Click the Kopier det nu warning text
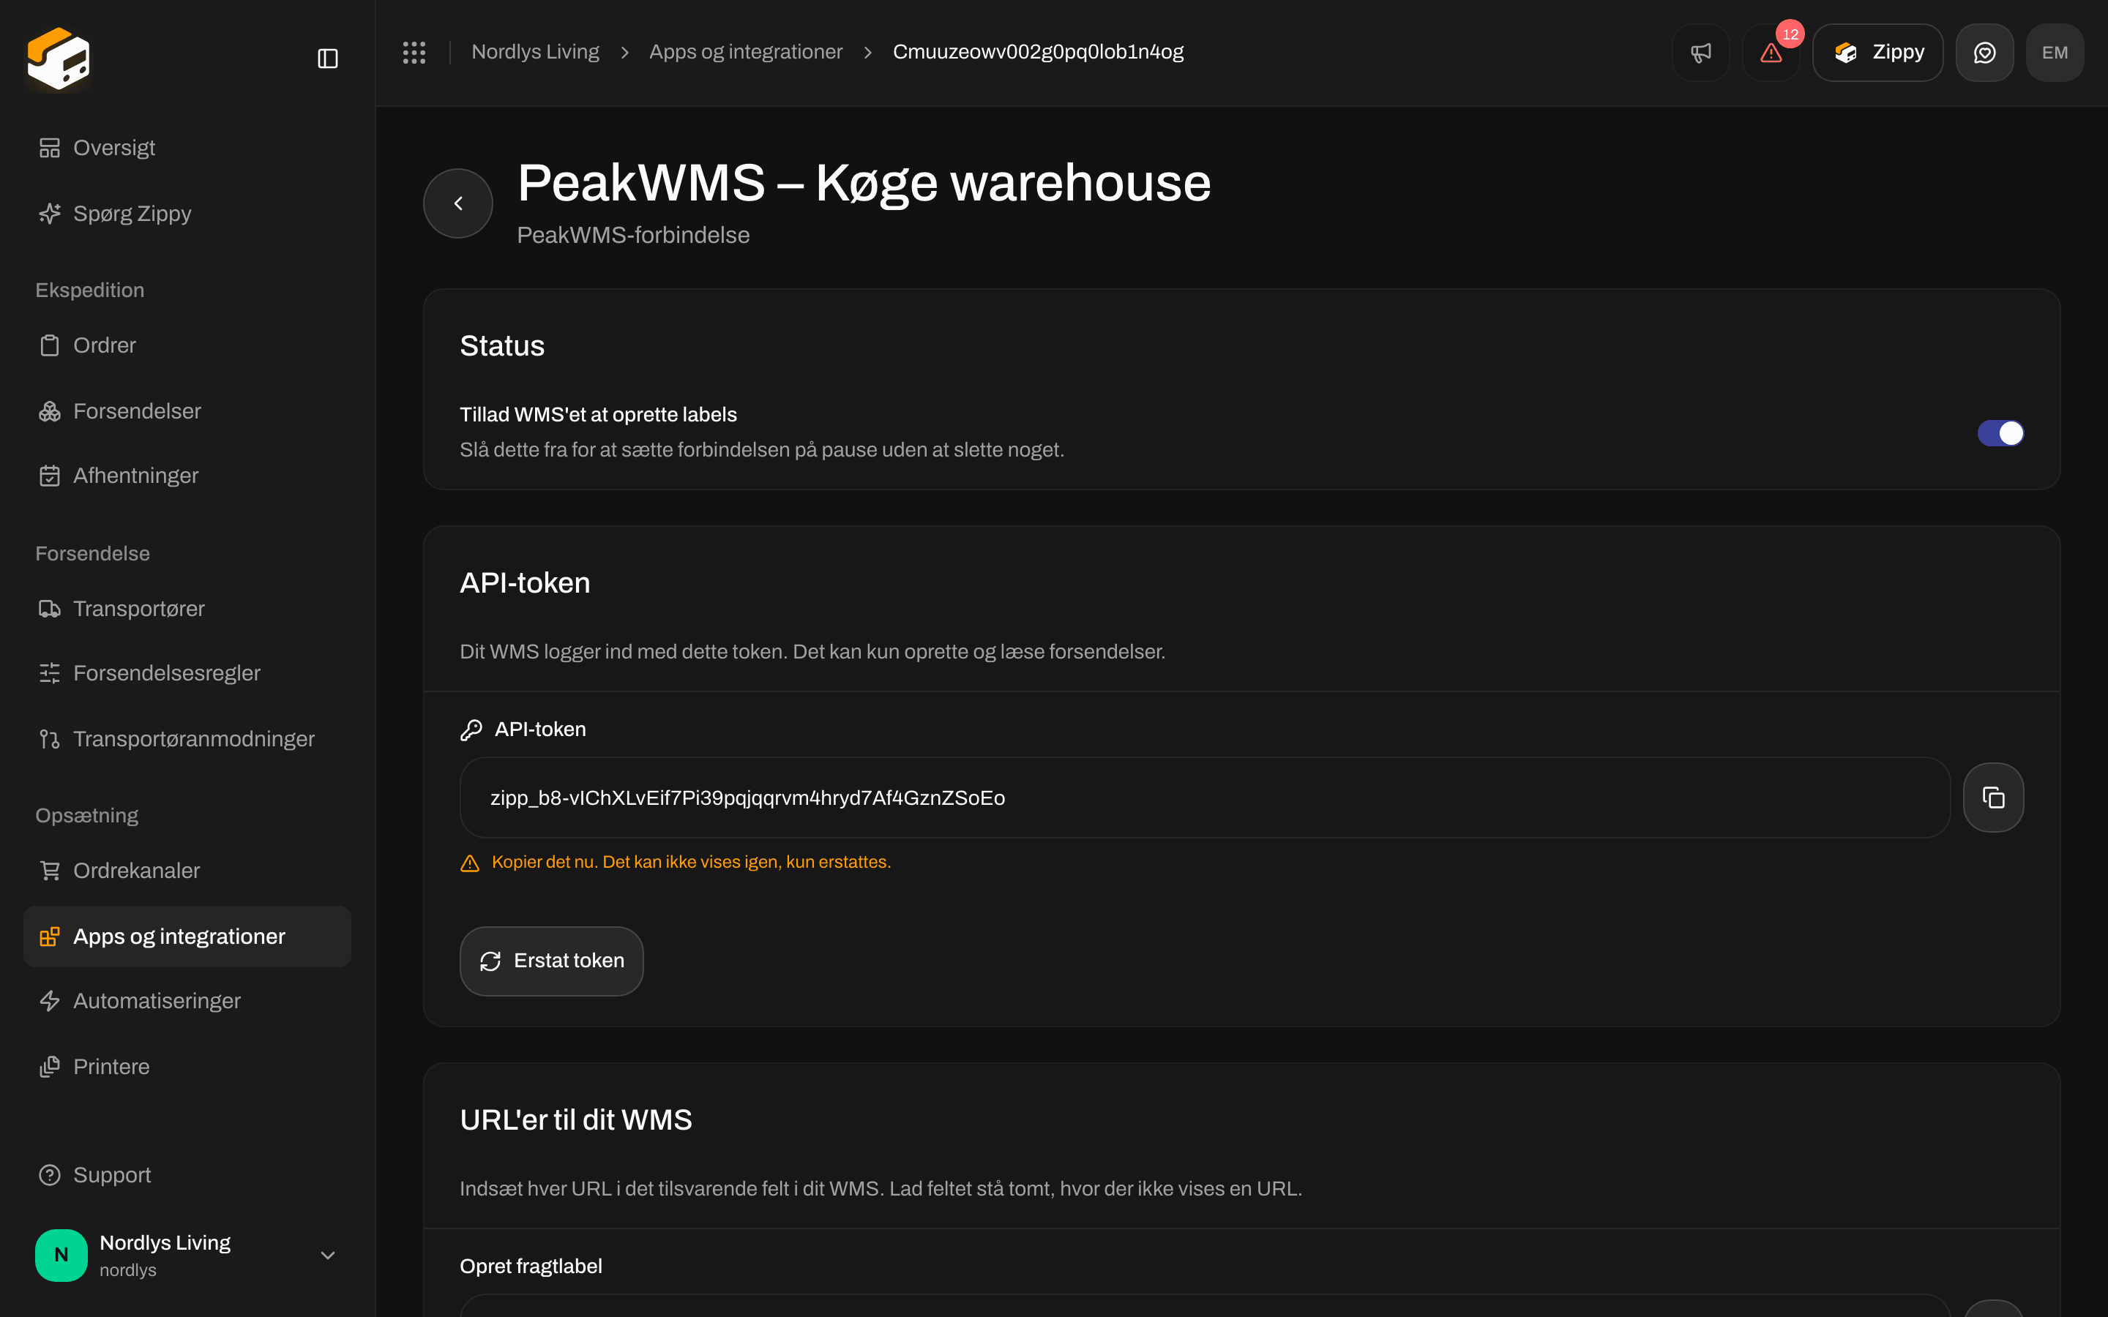The height and width of the screenshot is (1317, 2108). (691, 863)
